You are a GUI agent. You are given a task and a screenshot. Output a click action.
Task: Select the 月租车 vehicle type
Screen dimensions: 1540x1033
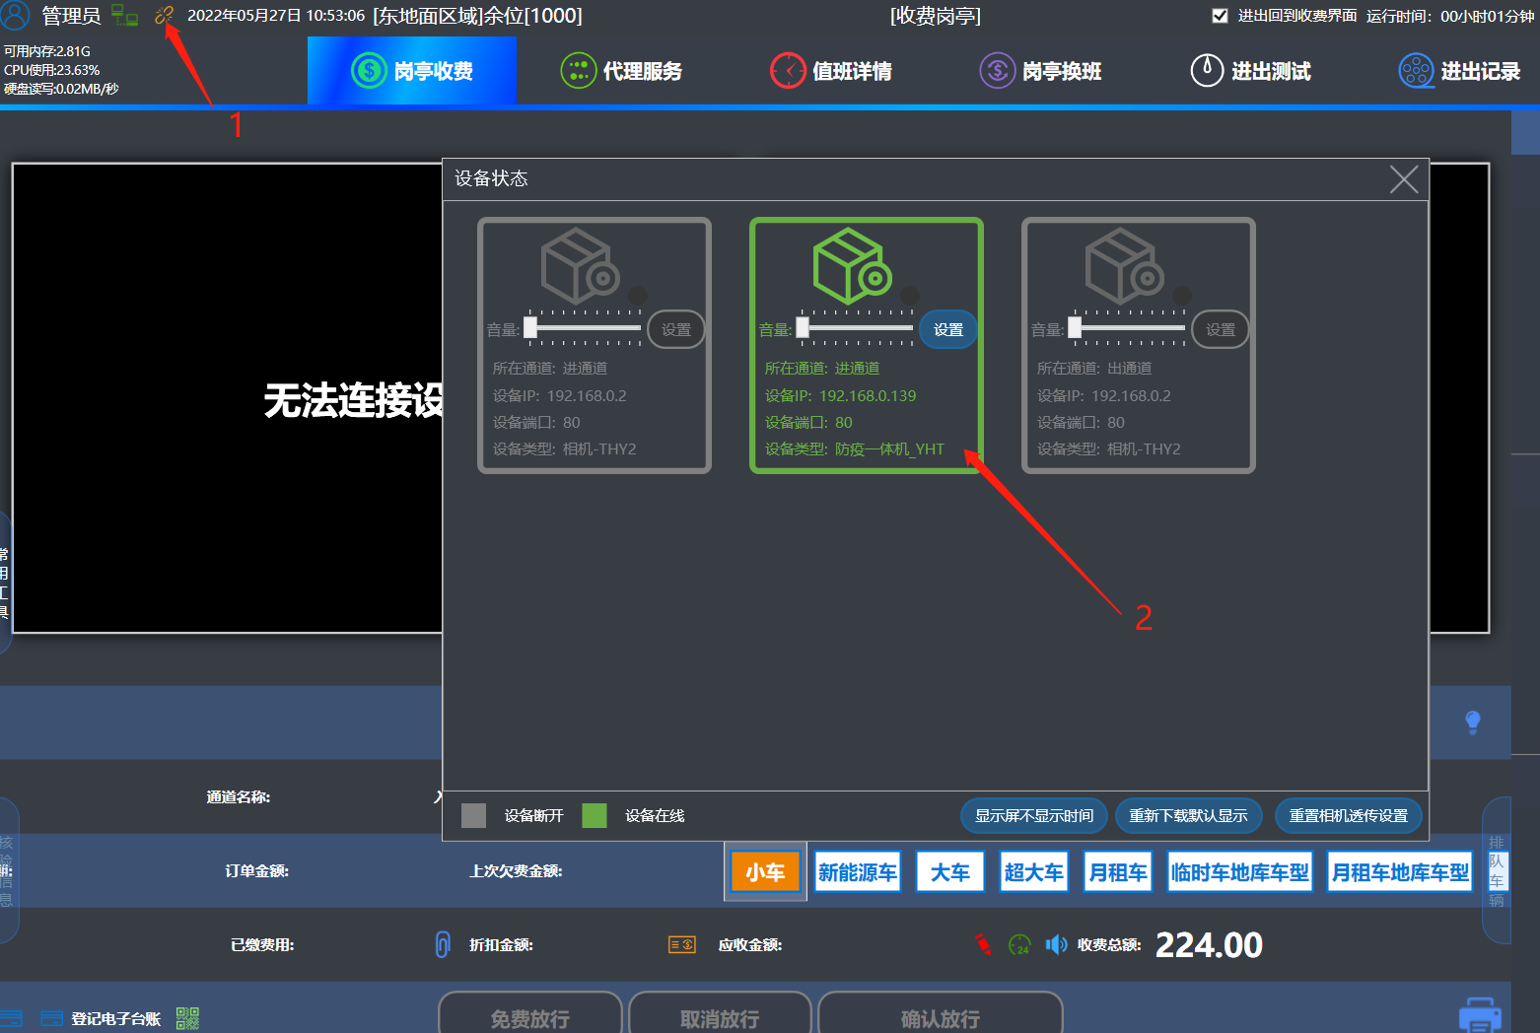click(1117, 871)
